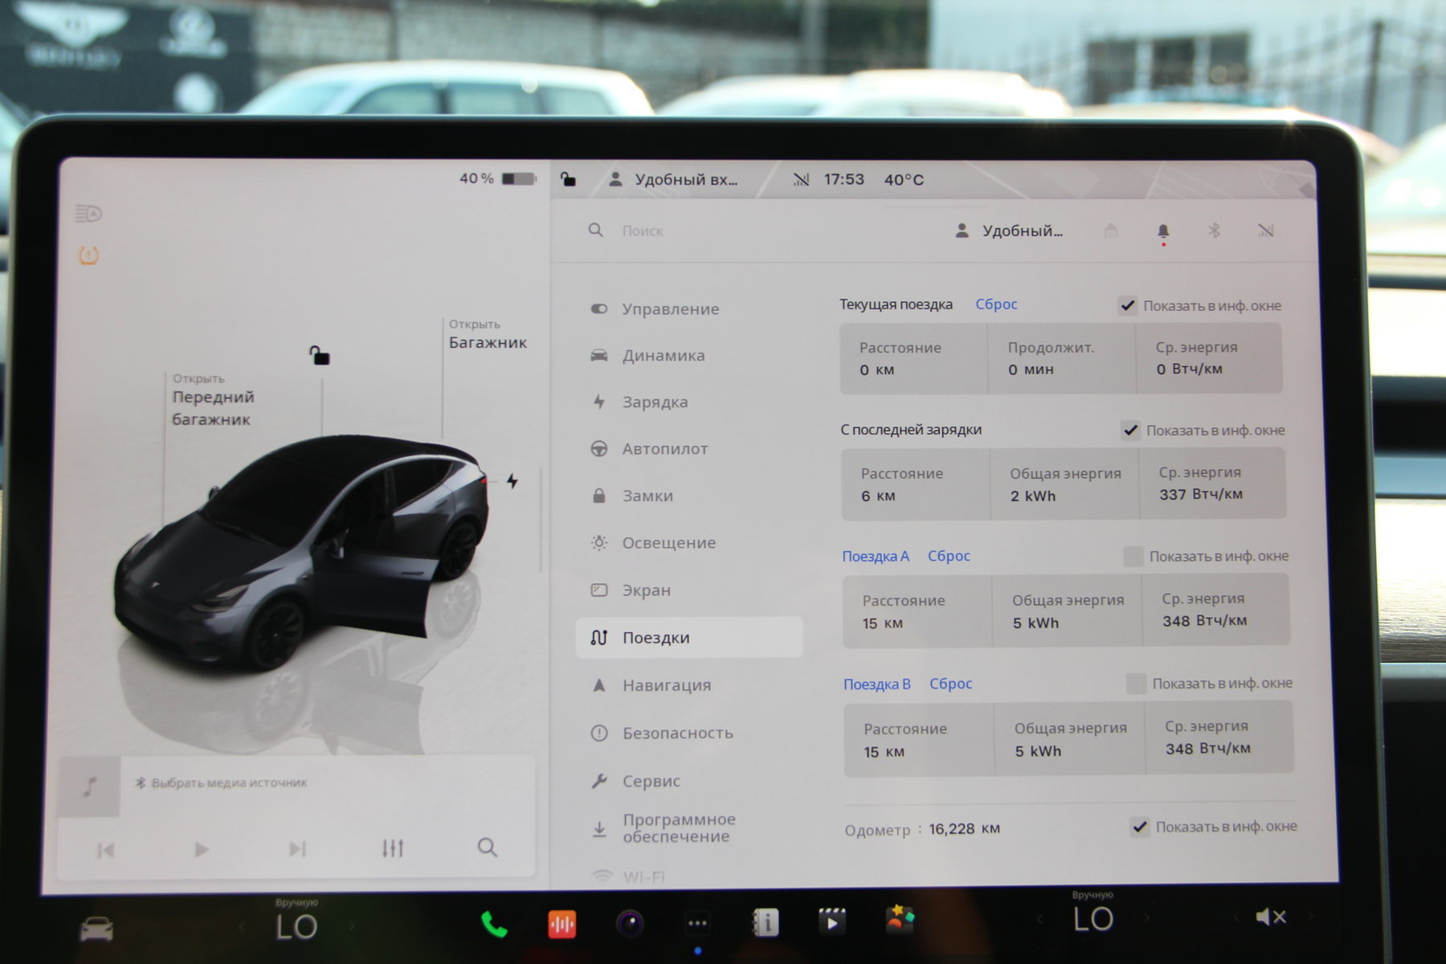Open the owner's manual icon
The image size is (1446, 964).
click(x=765, y=922)
